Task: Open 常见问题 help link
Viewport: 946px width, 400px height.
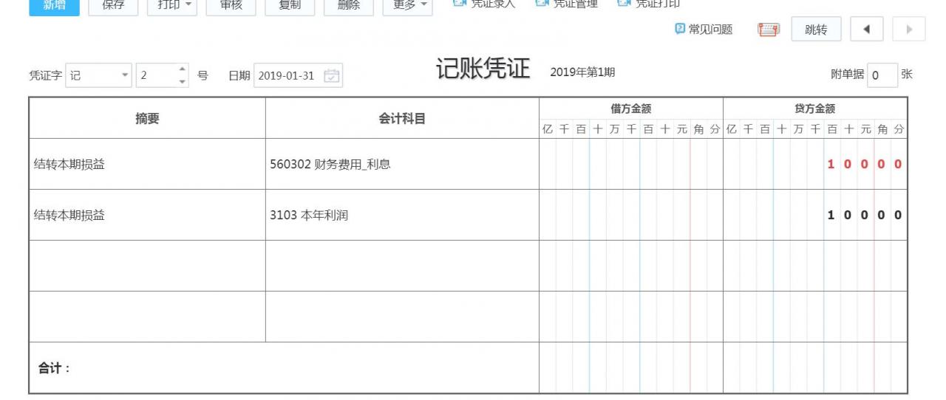Action: [710, 30]
